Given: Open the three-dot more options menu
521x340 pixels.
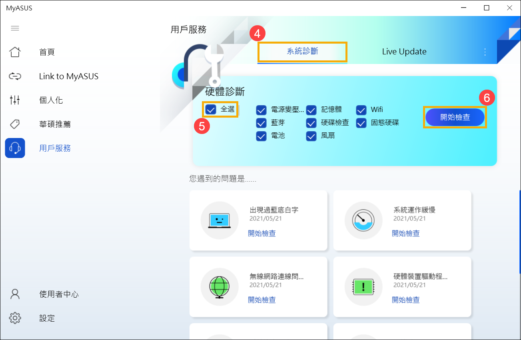Looking at the screenshot, I should click(x=485, y=52).
